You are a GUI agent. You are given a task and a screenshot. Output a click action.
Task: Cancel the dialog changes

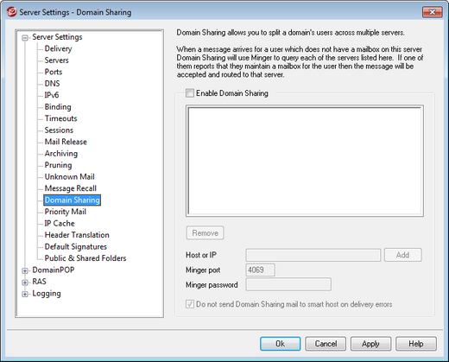click(x=326, y=344)
